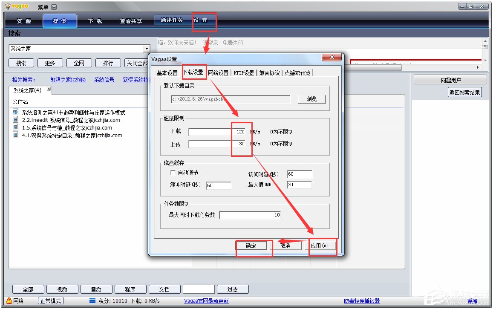This screenshot has height=309, width=493.
Task: Toggle the 自动调节 checkbox
Action: tap(173, 173)
